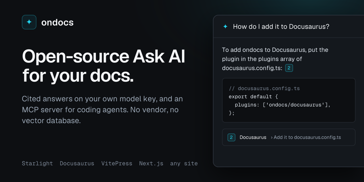364x182 pixels.
Task: Click the "any site" label
Action: (x=184, y=164)
